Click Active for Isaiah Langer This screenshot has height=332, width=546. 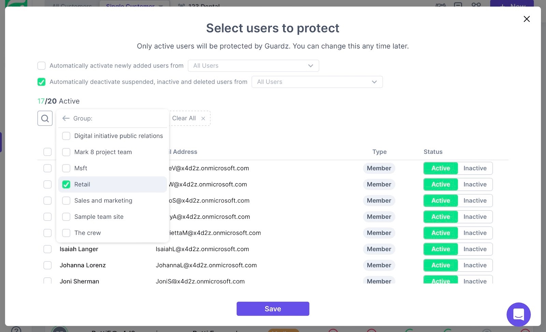tap(441, 249)
